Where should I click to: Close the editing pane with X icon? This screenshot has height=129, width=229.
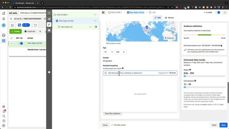(x=49, y=13)
